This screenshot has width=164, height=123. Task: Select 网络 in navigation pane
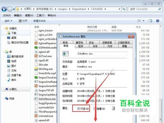pos(11,99)
